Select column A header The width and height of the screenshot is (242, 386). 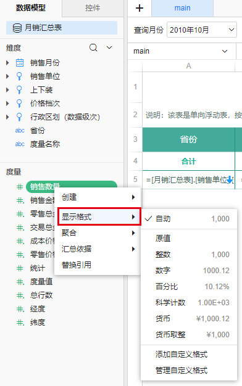[188, 66]
